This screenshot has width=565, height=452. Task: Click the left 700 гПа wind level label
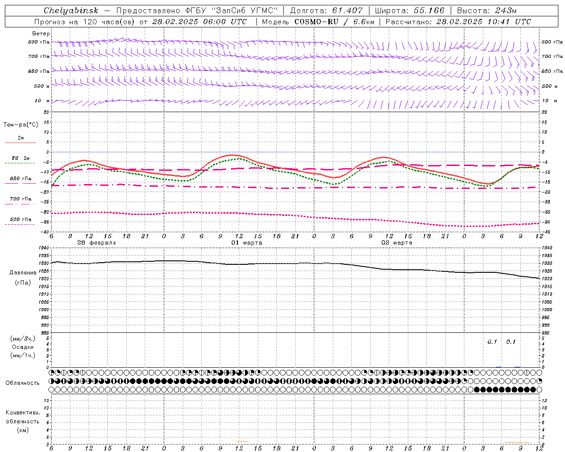(x=39, y=56)
